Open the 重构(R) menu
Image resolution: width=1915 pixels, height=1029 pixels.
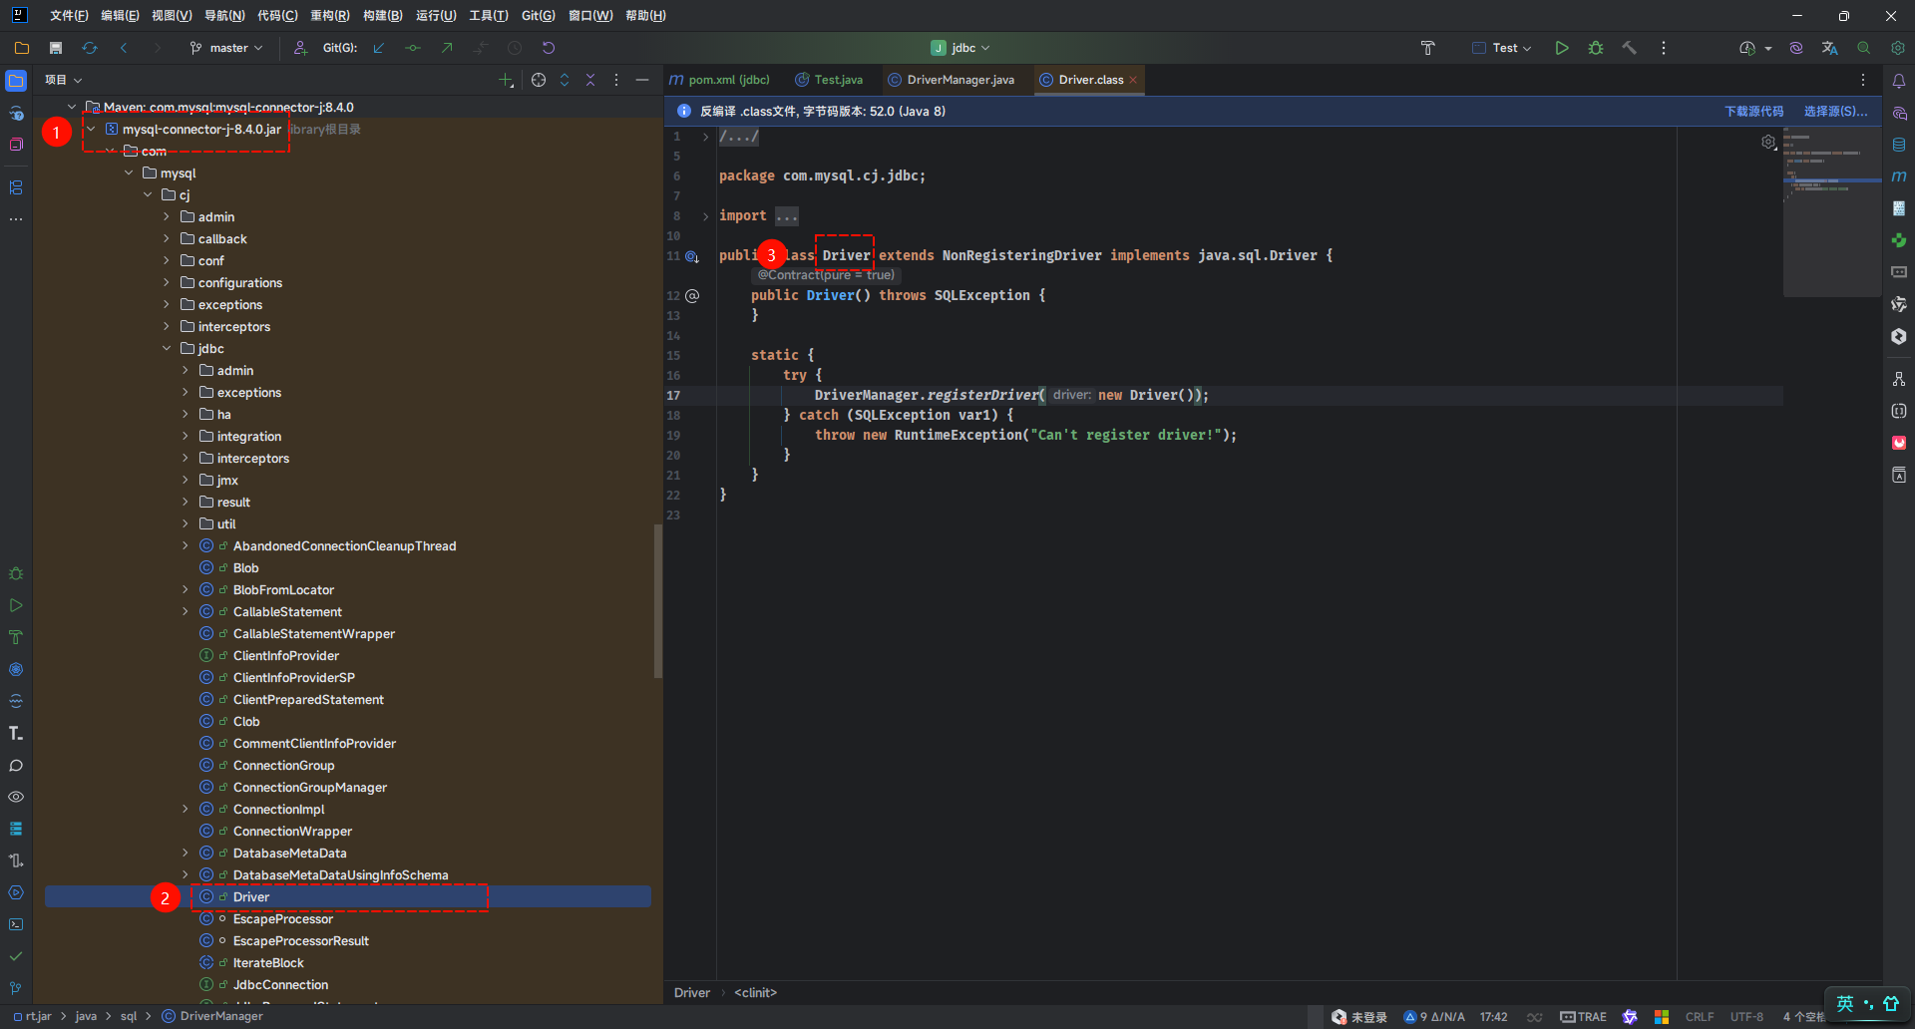pyautogui.click(x=329, y=16)
